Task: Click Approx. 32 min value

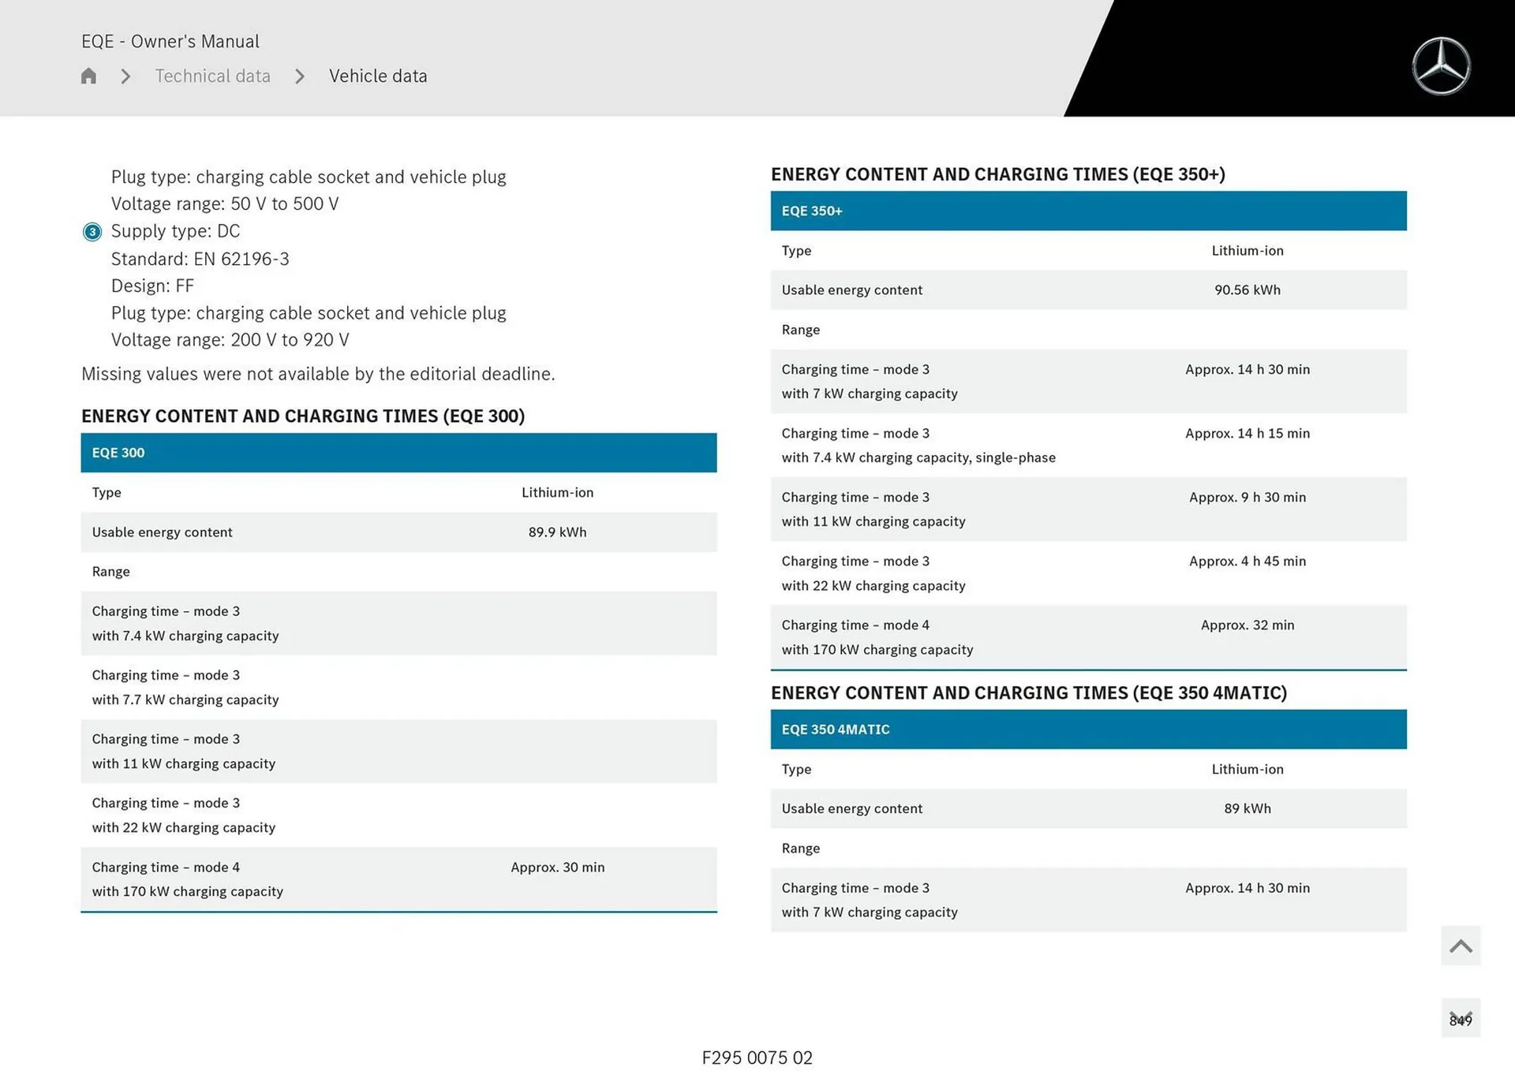Action: 1248,625
